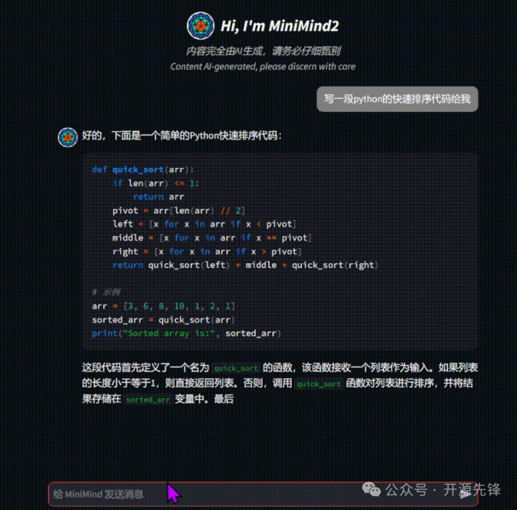Click the code line 'sorted_arr = quick_sort(arr)'
Screen dimensions: 517x510
[x=164, y=320]
